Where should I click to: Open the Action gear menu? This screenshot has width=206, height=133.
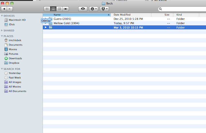coord(94,9)
